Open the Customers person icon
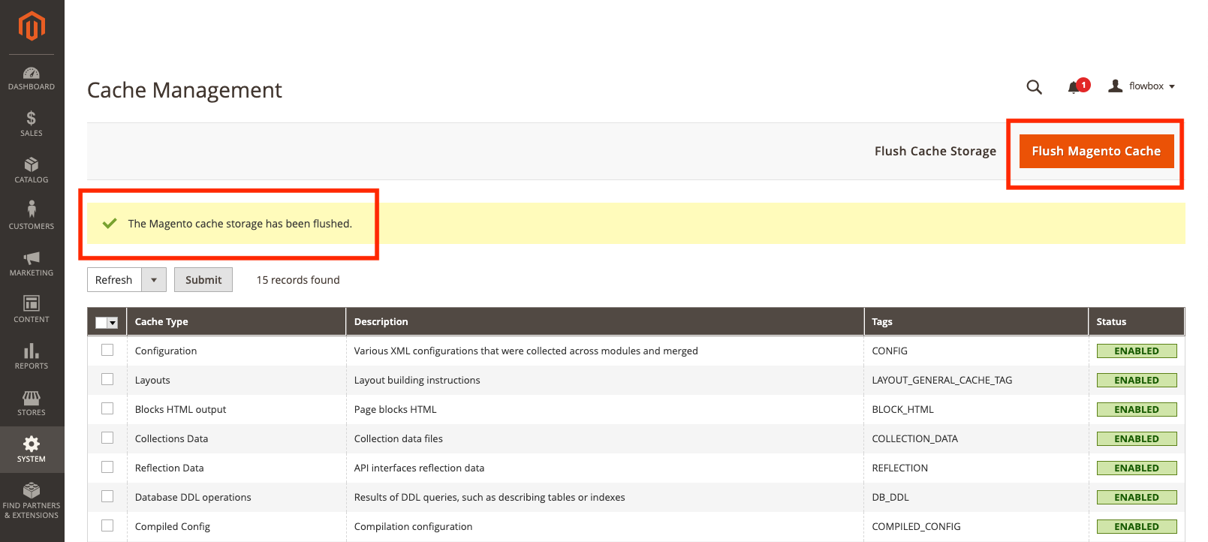 pos(32,209)
